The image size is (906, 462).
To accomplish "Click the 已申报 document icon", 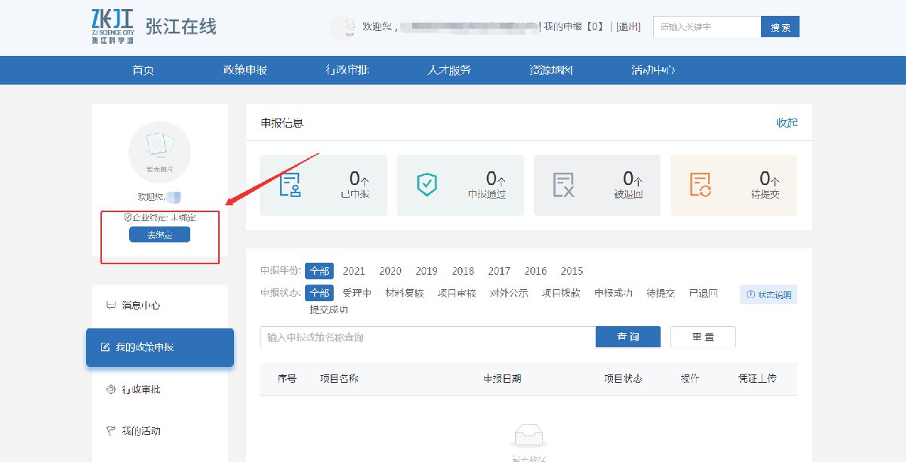I will click(x=291, y=185).
